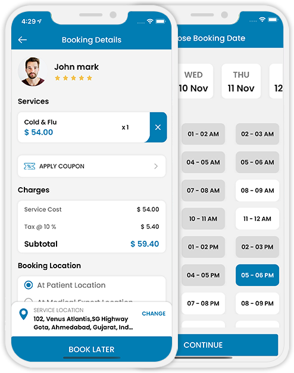The height and width of the screenshot is (373, 294).
Task: Switch to THU 11 Nov date tab
Action: [241, 81]
